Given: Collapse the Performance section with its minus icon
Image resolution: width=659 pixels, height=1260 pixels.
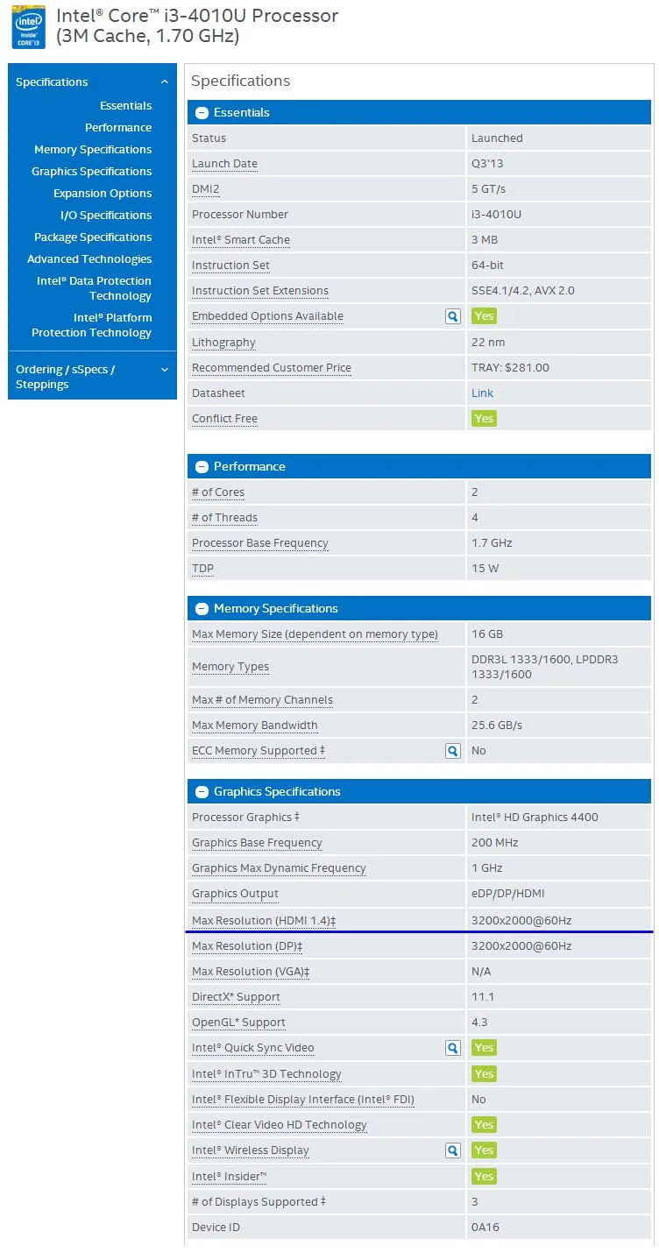Looking at the screenshot, I should 202,467.
